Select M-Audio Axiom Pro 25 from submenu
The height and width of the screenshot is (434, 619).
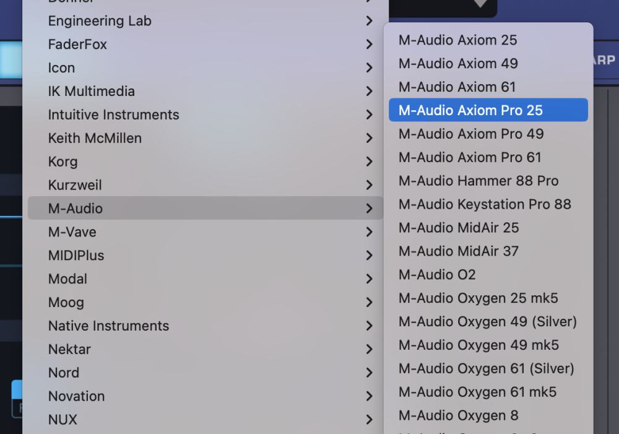pyautogui.click(x=470, y=111)
